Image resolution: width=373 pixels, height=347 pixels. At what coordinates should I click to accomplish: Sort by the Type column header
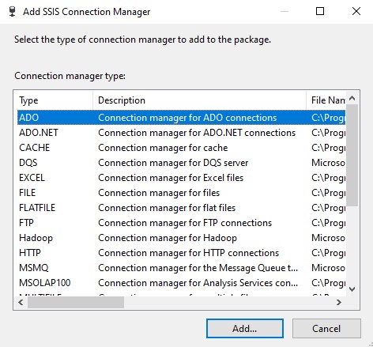54,100
